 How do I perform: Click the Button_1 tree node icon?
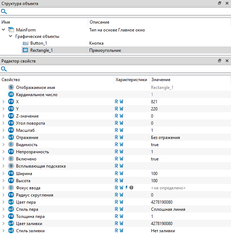pyautogui.click(x=25, y=43)
